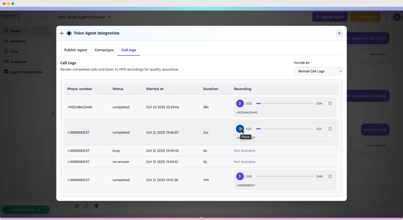This screenshot has width=403, height=220.
Task: Add a new agent tab with plus
Action: pyautogui.click(x=109, y=17)
